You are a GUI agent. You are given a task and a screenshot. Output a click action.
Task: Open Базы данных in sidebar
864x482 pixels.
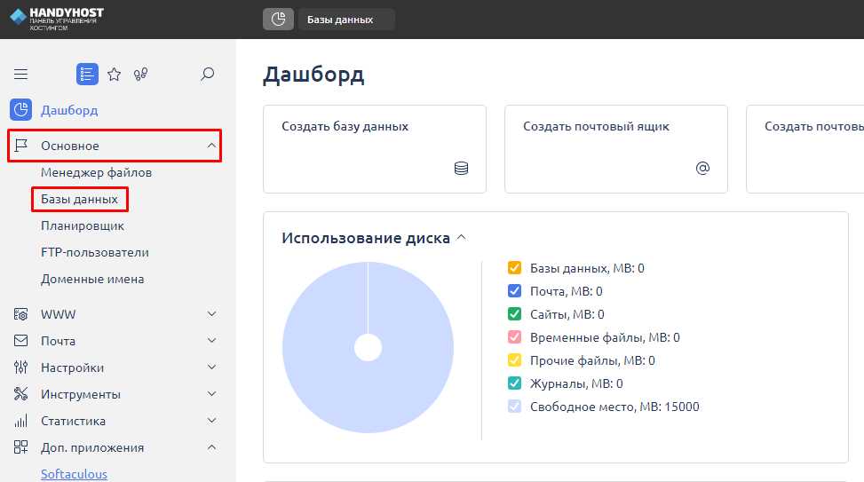pos(79,199)
